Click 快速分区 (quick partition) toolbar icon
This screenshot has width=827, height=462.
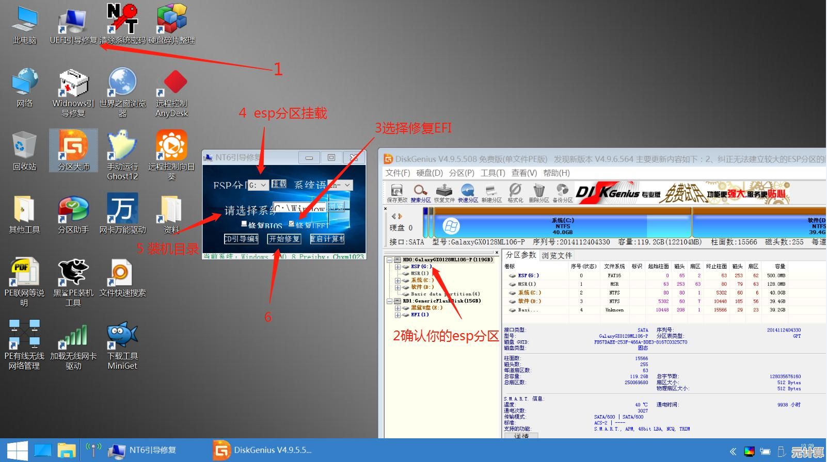pos(468,193)
